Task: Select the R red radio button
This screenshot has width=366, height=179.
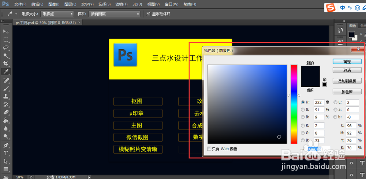Action: tap(303, 125)
